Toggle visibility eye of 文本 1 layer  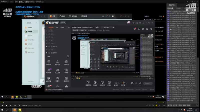click(47, 47)
